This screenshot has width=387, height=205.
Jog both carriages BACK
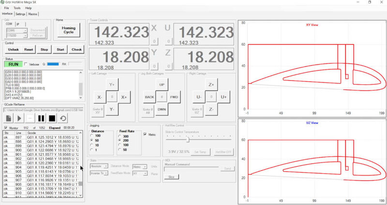point(149,97)
